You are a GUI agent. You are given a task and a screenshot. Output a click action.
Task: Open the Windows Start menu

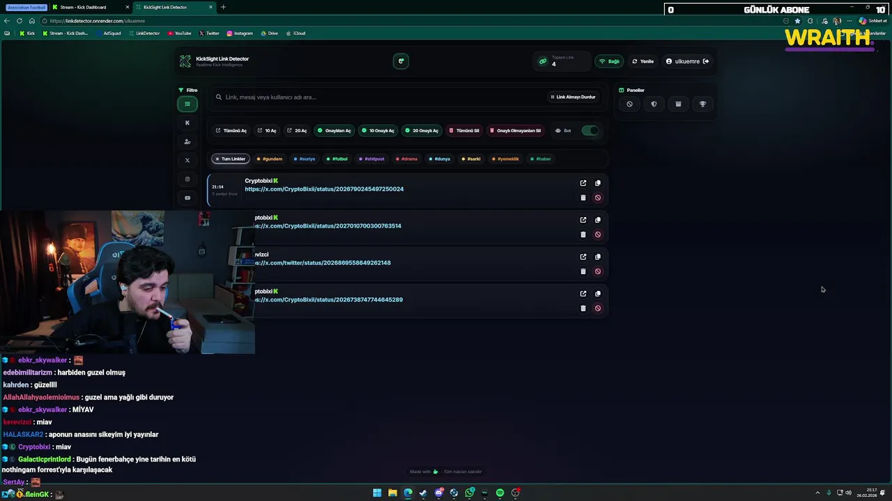coord(377,493)
